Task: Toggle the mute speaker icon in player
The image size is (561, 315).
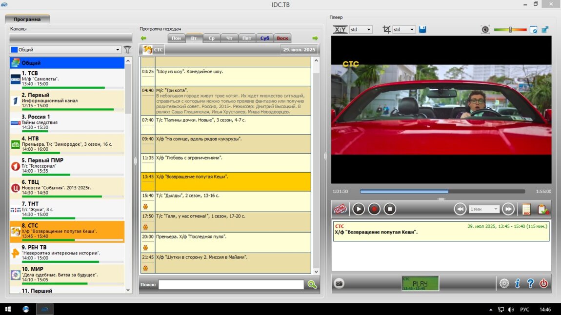Action: click(x=485, y=30)
